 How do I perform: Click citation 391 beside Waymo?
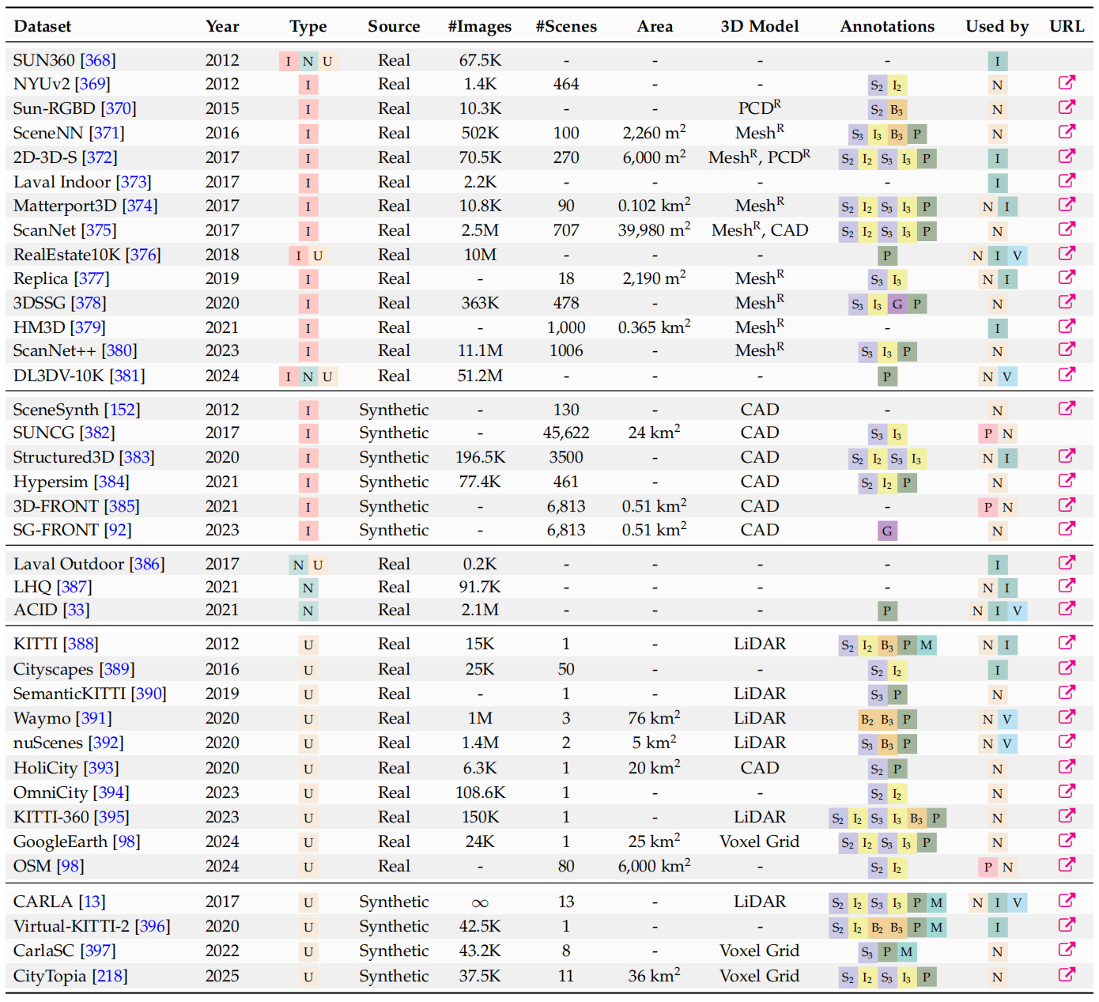coord(94,718)
